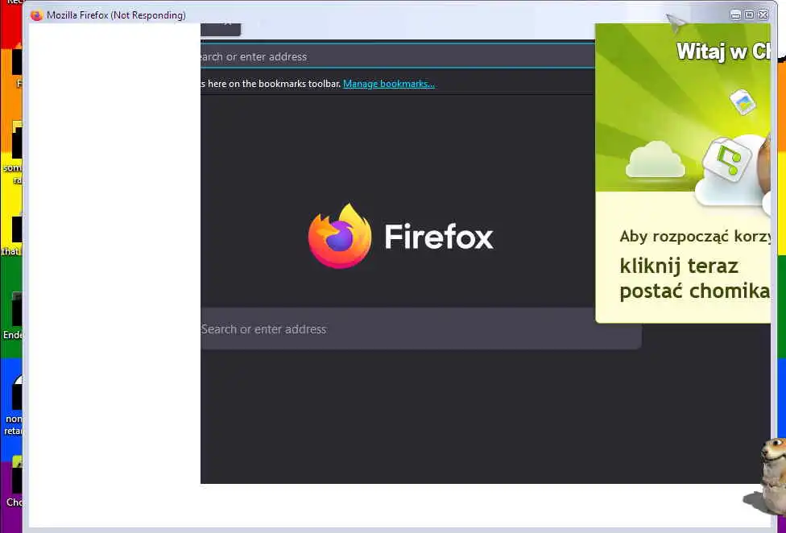Click the 'Witaj w' banner heading
The image size is (786, 533).
click(722, 51)
